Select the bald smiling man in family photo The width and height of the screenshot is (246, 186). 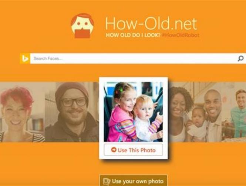(x=213, y=116)
